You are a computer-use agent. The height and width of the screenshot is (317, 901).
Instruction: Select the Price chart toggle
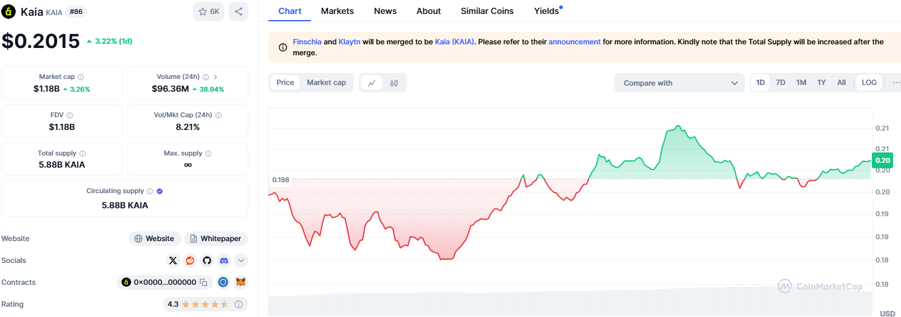coord(285,83)
